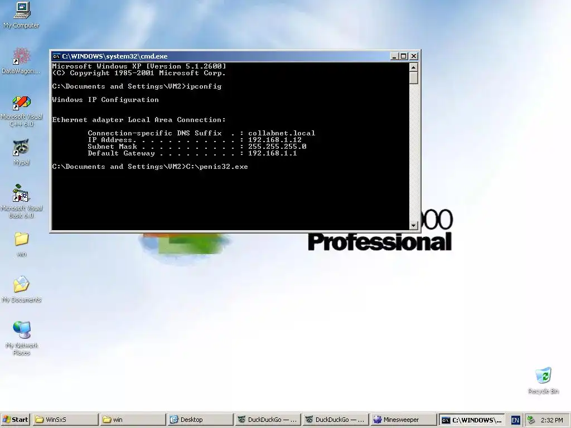Screen dimensions: 571x428
Task: Maximize the cmd.exe window
Action: point(403,56)
